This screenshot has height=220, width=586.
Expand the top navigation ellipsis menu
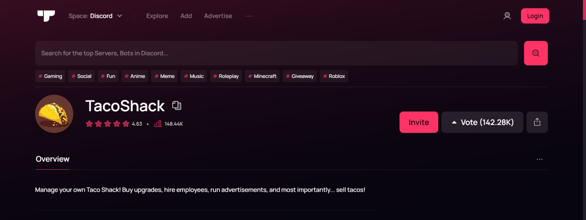(249, 16)
